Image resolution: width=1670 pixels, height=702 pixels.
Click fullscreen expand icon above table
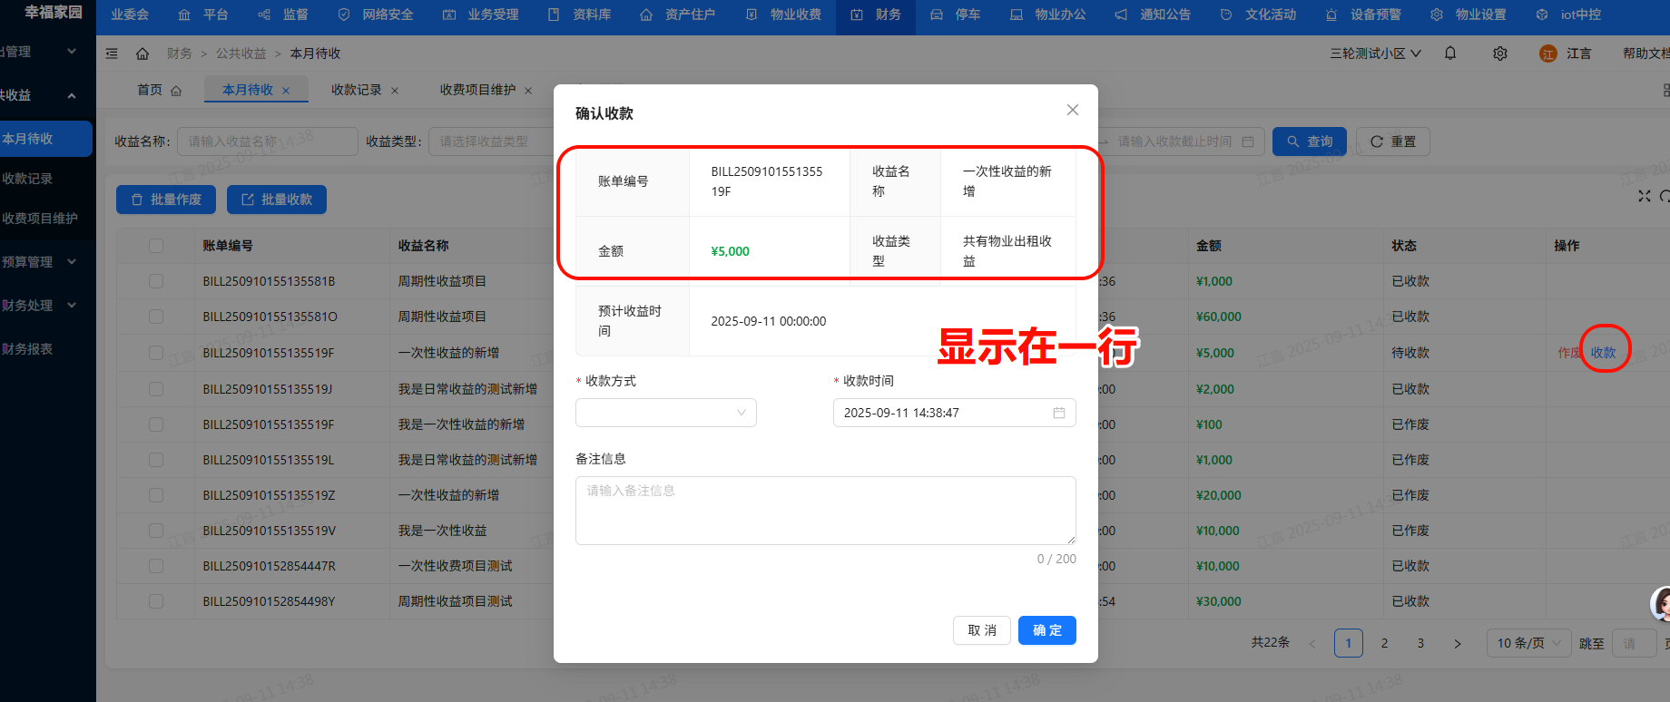coord(1645,196)
